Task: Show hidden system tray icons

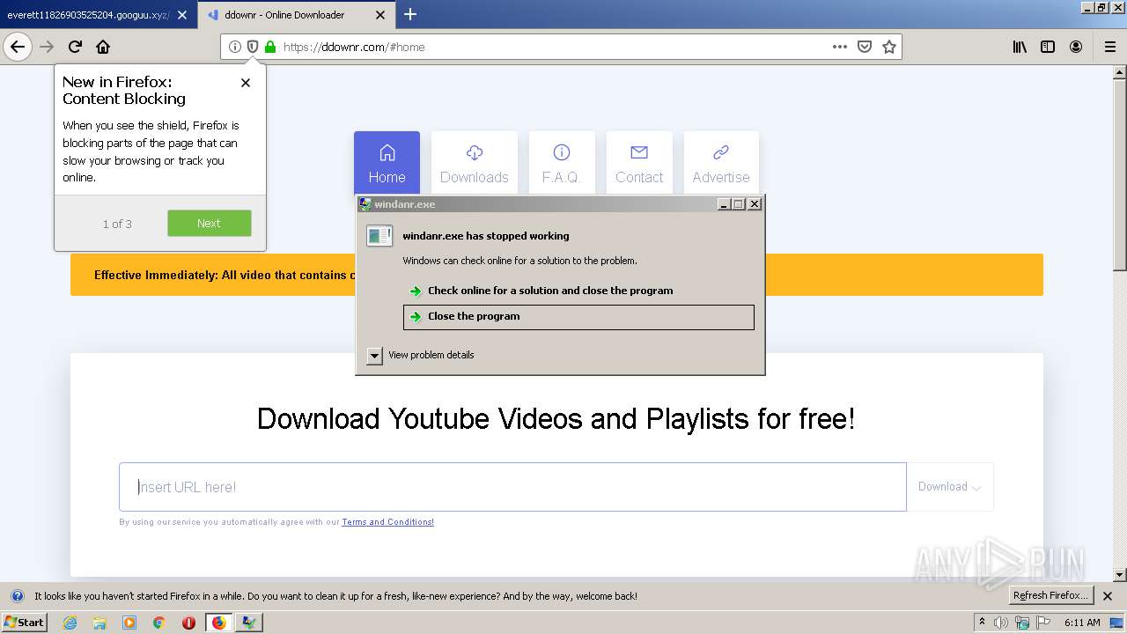Action: [983, 623]
